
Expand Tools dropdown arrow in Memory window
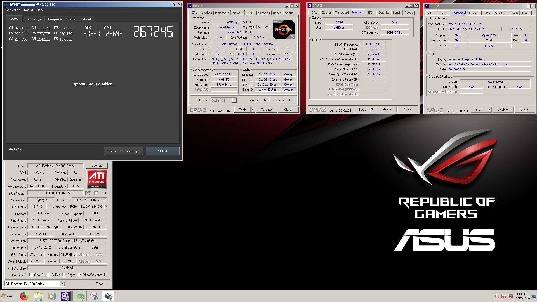[x=372, y=109]
